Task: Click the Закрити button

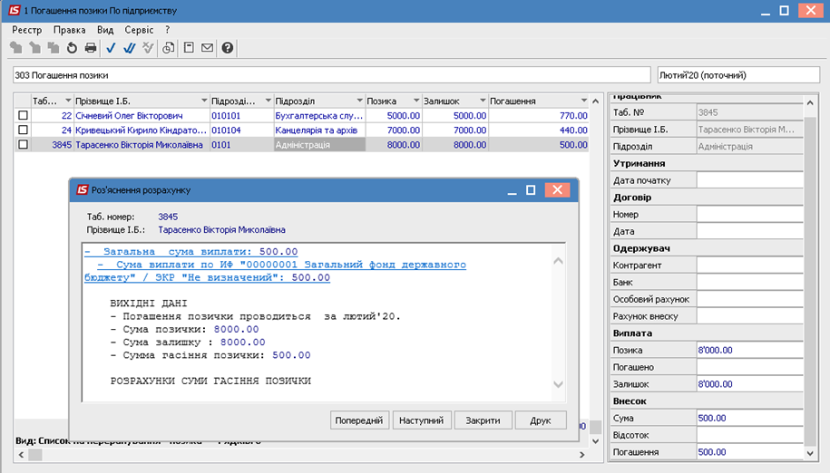Action: pyautogui.click(x=483, y=420)
